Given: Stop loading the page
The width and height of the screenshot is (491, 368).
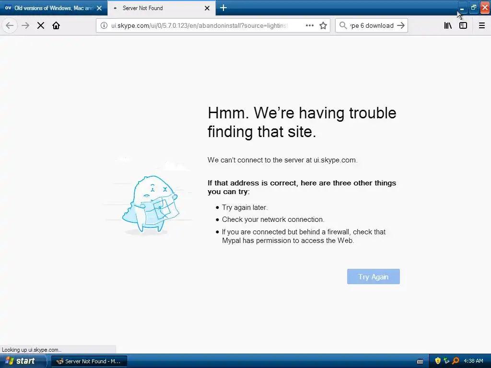Looking at the screenshot, I should pos(41,26).
